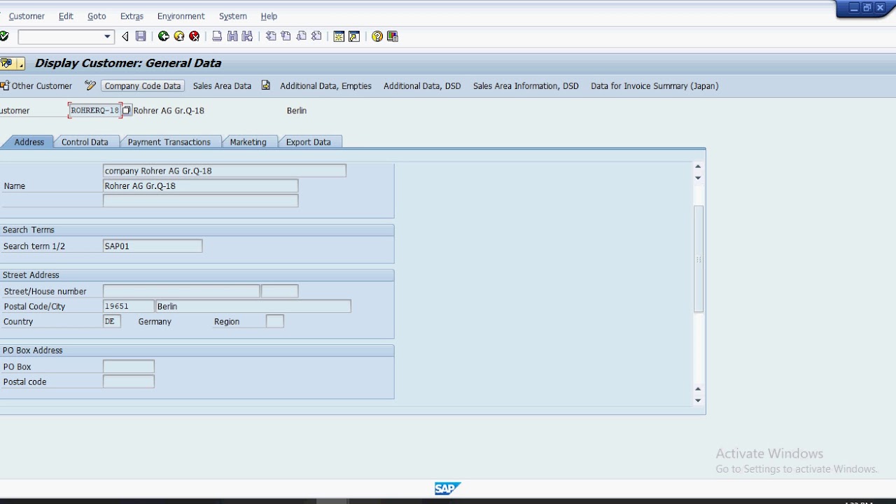This screenshot has height=504, width=896.
Task: Click the green Enter checkmark icon
Action: pyautogui.click(x=3, y=36)
